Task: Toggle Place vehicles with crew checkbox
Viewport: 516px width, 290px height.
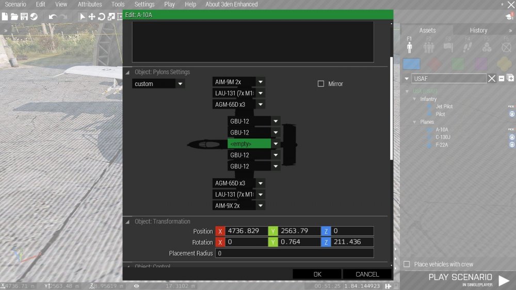Action: pos(407,264)
